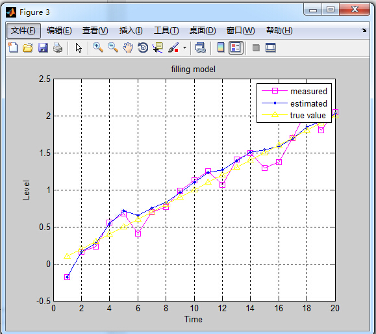Click the Link Plot toolbar button

201,47
